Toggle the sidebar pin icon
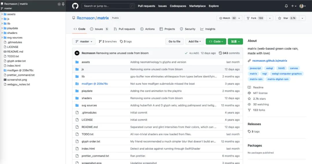This screenshot has width=312, height=164. (63, 4)
